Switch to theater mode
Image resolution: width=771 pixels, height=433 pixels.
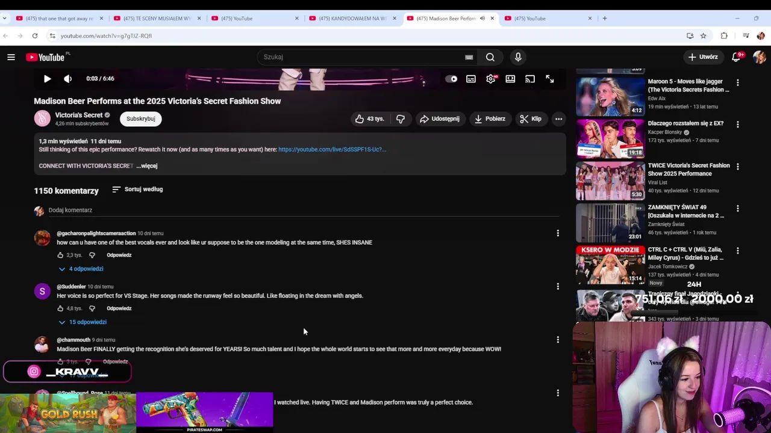pyautogui.click(x=510, y=79)
